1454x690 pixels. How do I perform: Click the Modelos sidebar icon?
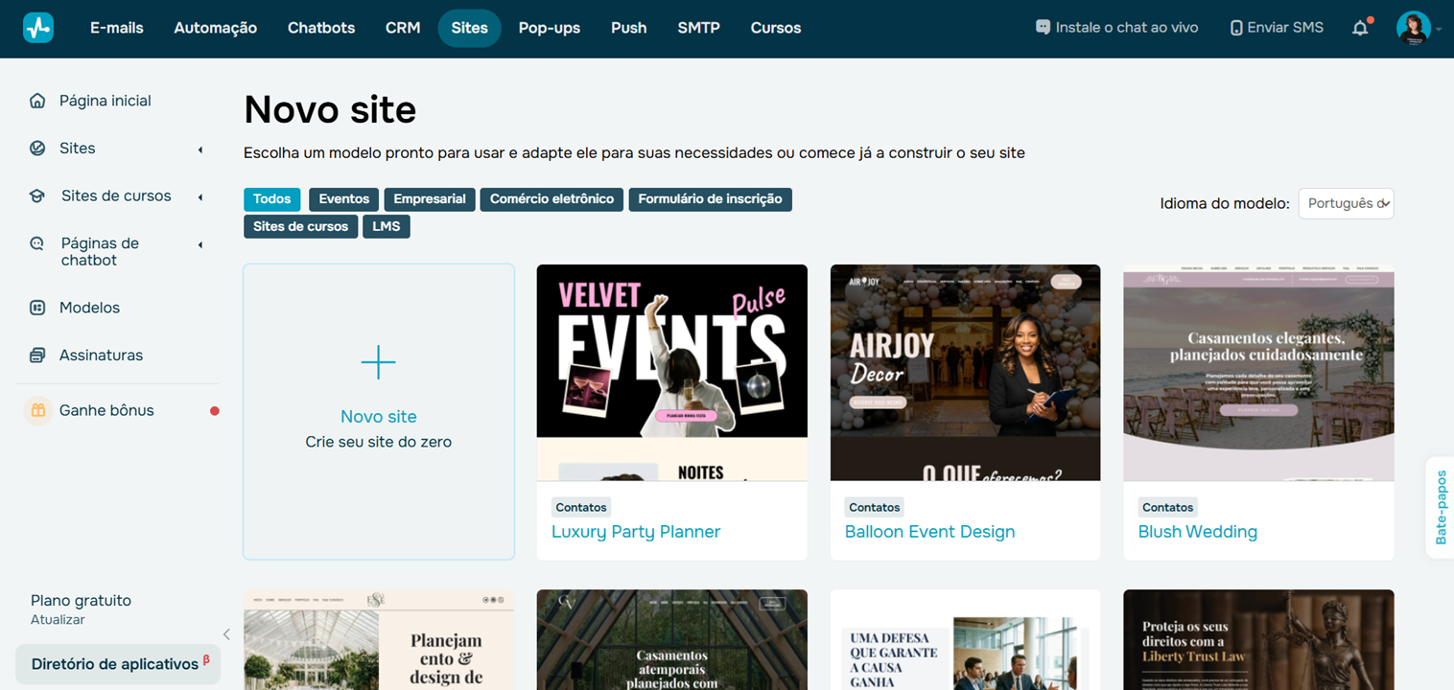tap(37, 308)
